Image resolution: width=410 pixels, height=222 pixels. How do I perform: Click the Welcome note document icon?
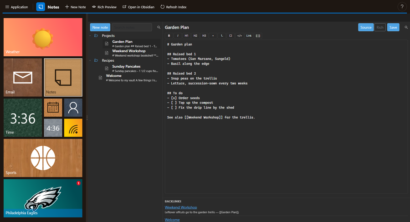(100, 78)
